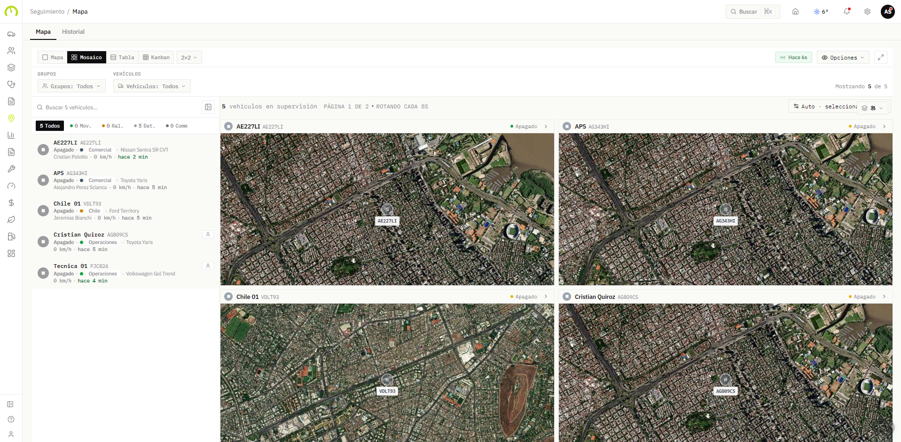
Task: Open the sidebar fuel pump icon
Action: pyautogui.click(x=11, y=236)
